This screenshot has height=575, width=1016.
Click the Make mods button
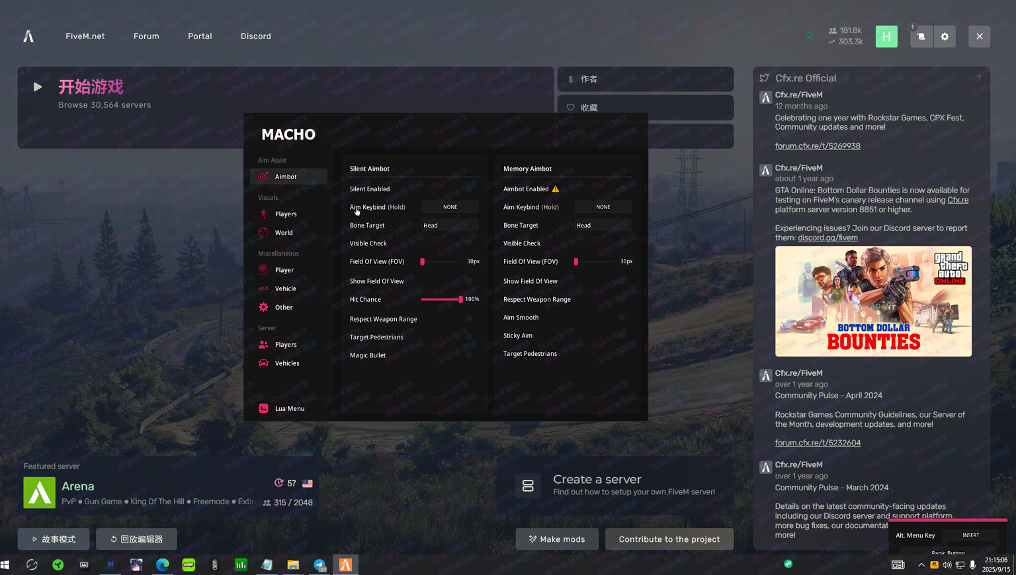pos(557,539)
